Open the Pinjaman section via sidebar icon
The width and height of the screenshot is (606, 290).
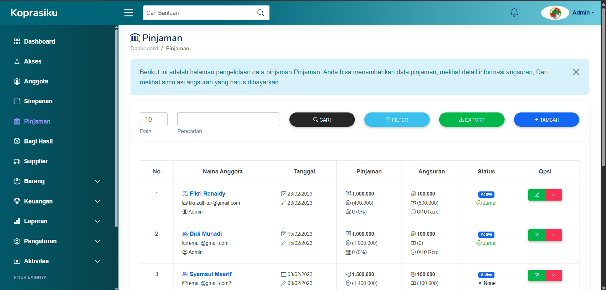click(17, 121)
